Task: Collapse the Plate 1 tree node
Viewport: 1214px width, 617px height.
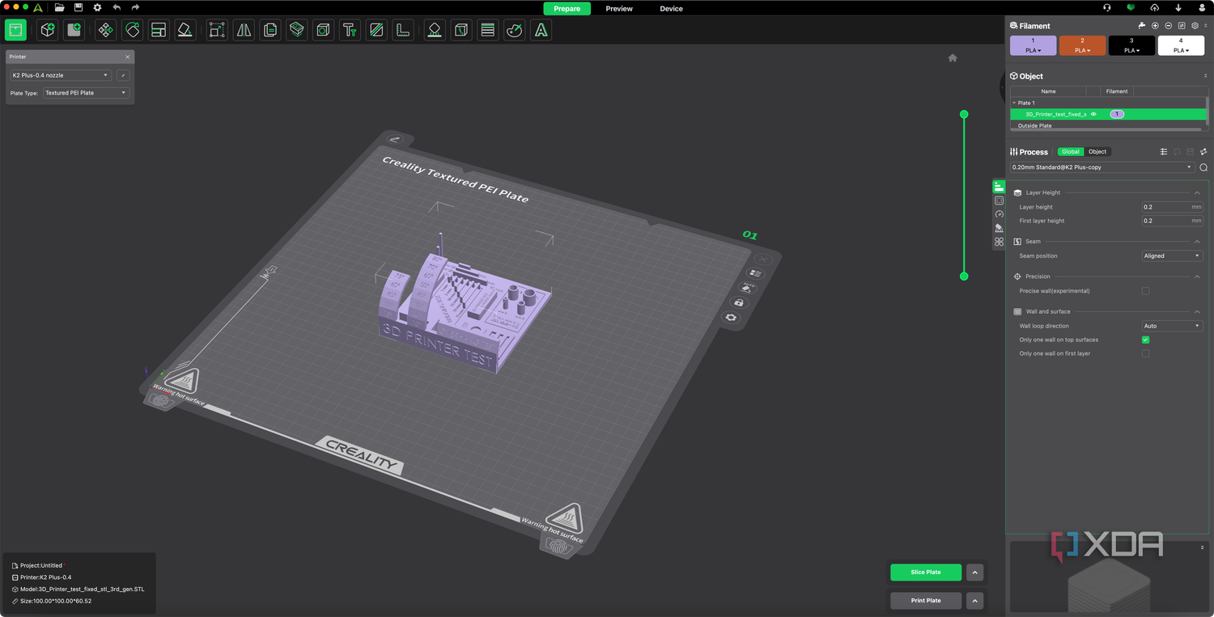Action: [1013, 103]
